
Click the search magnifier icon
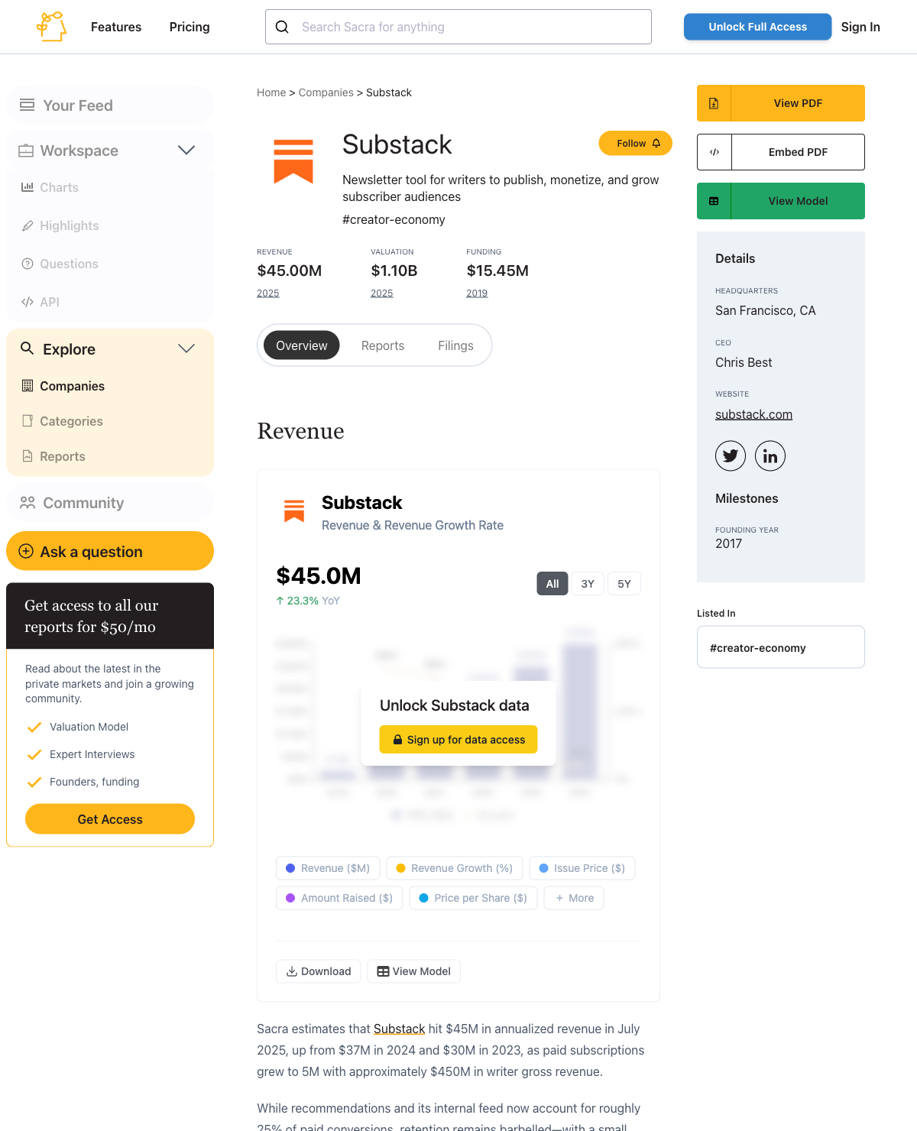(282, 27)
